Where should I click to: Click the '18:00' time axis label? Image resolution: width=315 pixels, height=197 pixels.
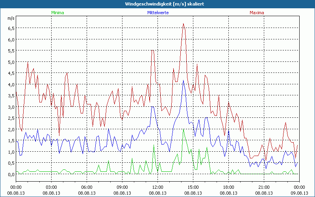coord(229,188)
